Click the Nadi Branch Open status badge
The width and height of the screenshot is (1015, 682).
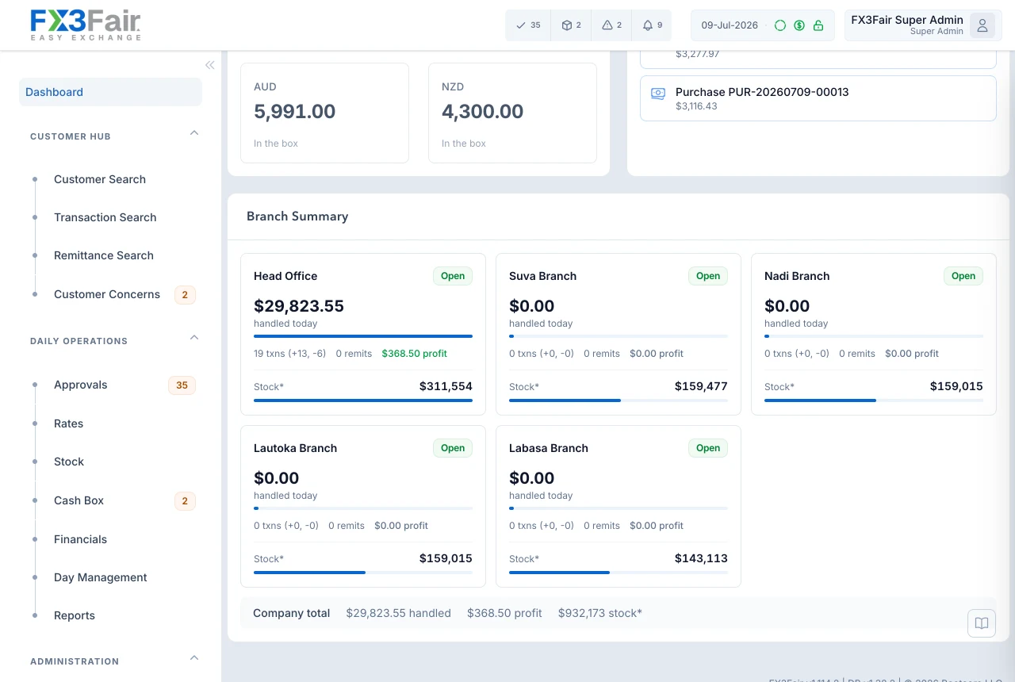click(x=963, y=276)
